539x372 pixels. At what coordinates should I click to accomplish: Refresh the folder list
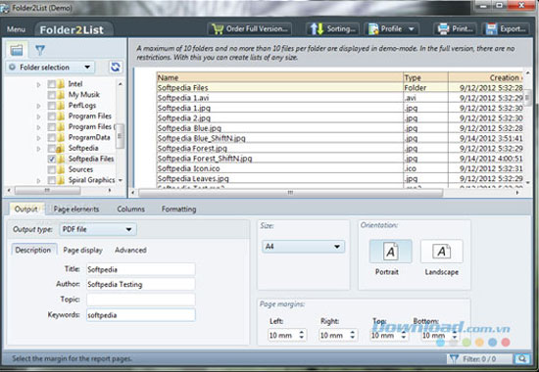coord(116,67)
